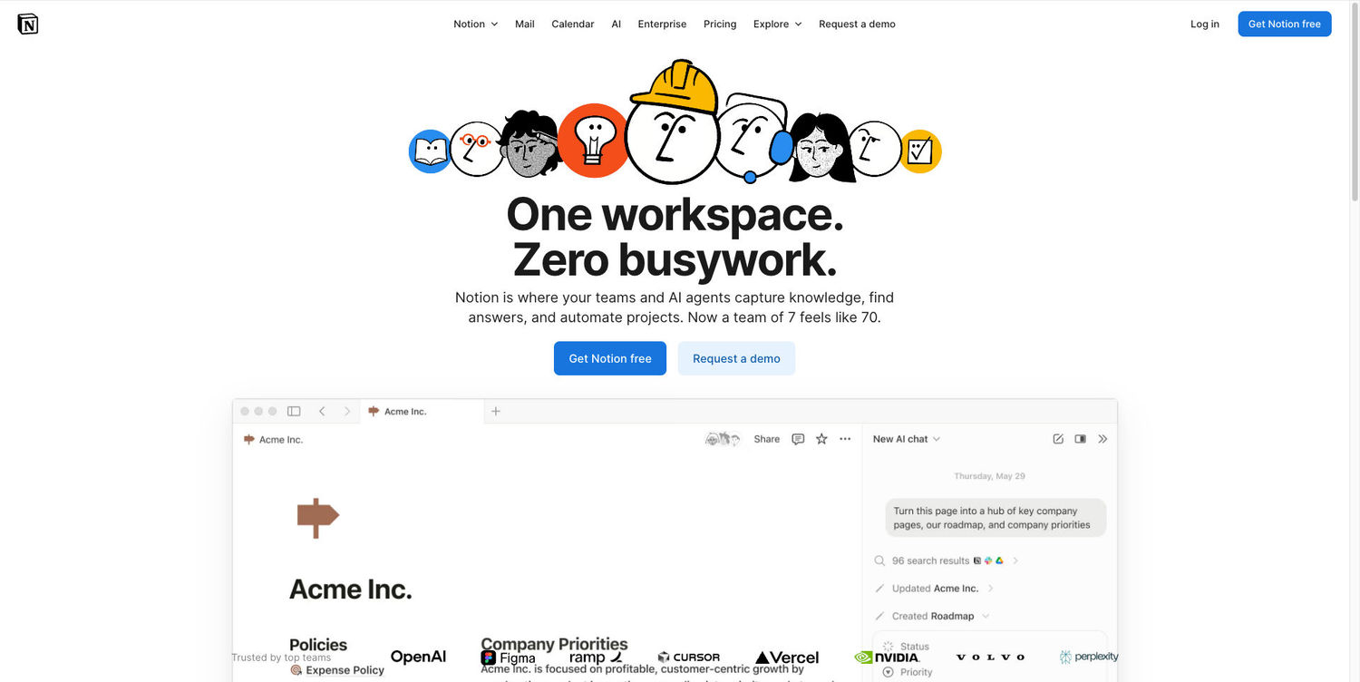This screenshot has height=682, width=1360.
Task: Click the back navigation arrow
Action: [322, 411]
